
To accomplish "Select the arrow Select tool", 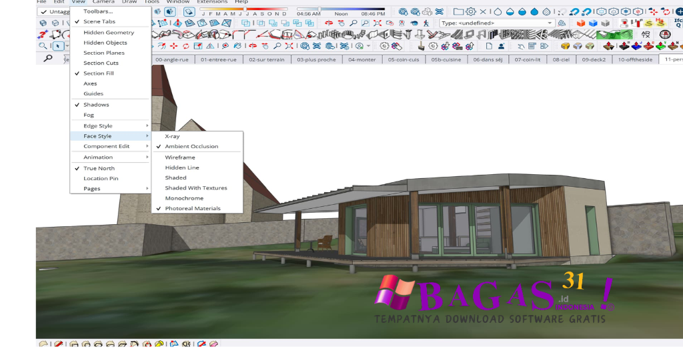I will coord(59,46).
